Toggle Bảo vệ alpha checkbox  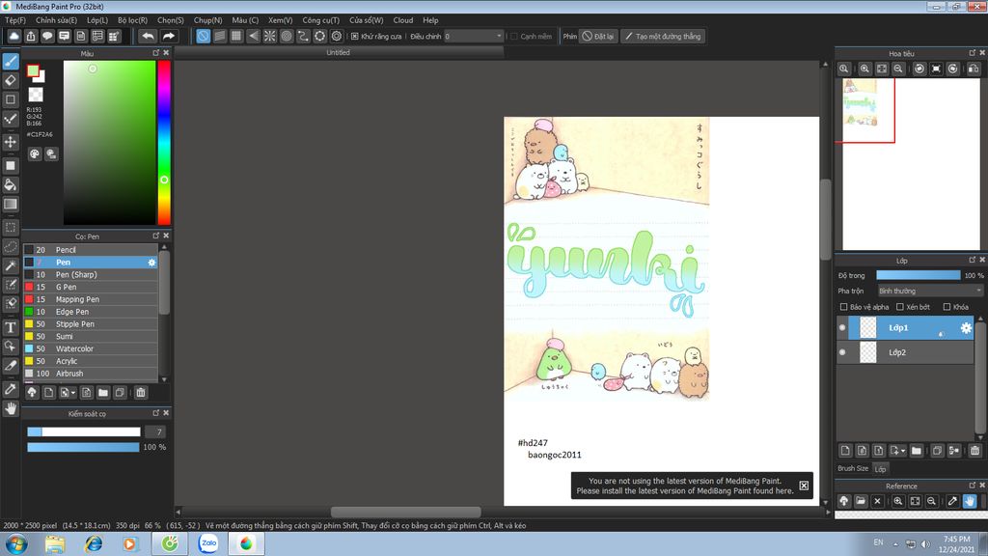point(843,307)
